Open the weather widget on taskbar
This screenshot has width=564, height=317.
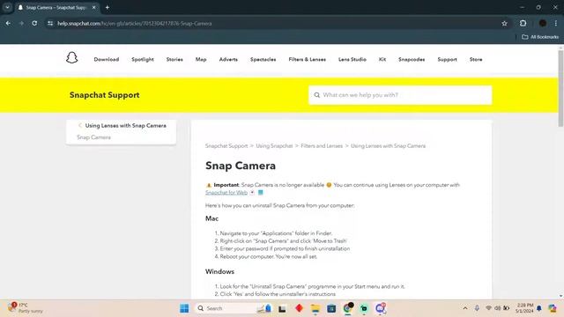click(26, 308)
